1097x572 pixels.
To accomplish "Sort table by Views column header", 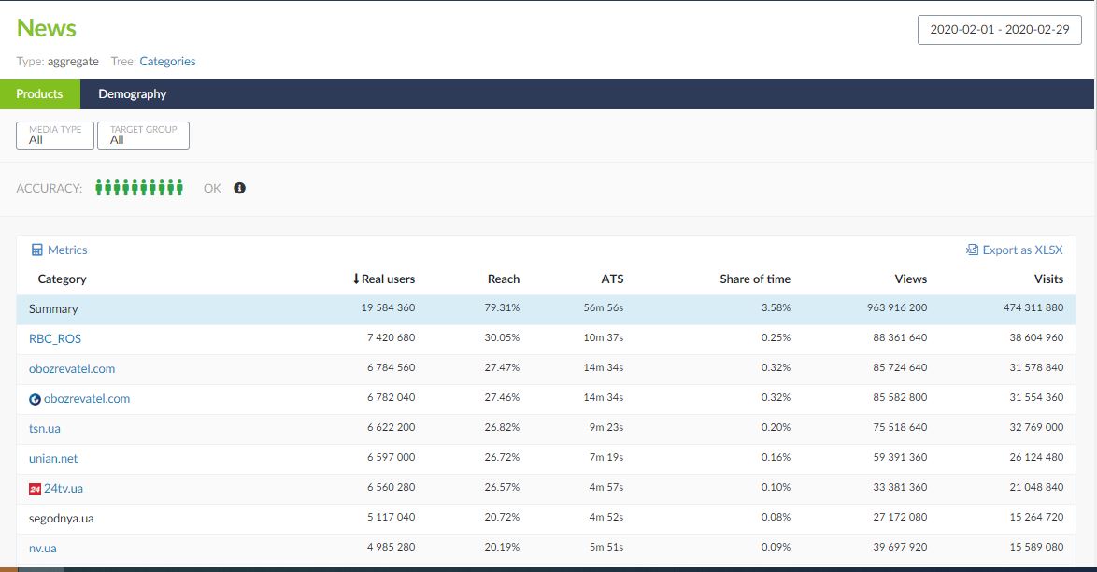I will (x=909, y=279).
